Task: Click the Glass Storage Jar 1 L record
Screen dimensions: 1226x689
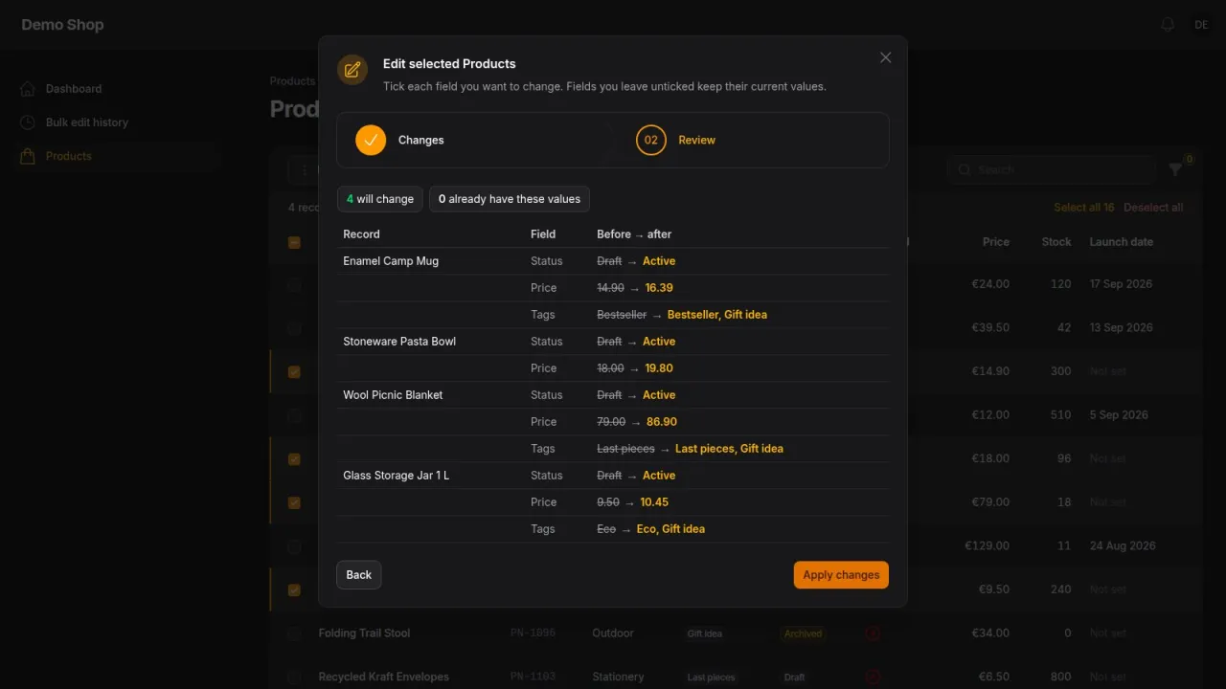Action: click(396, 476)
